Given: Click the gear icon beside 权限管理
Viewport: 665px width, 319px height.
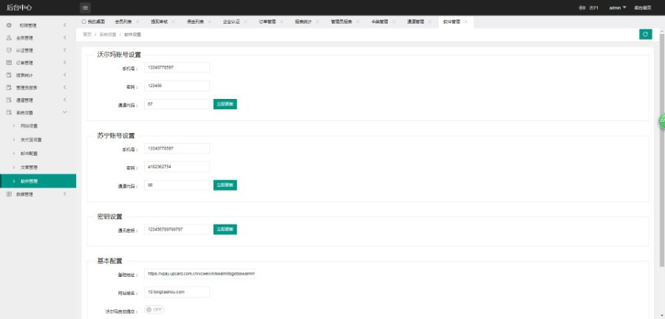Looking at the screenshot, I should [9, 25].
